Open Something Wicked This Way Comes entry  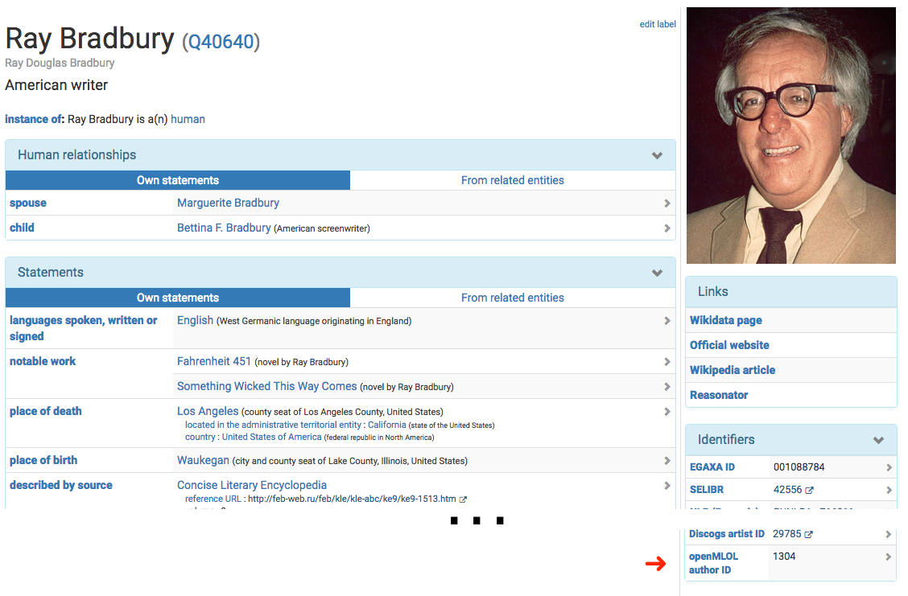(x=267, y=387)
